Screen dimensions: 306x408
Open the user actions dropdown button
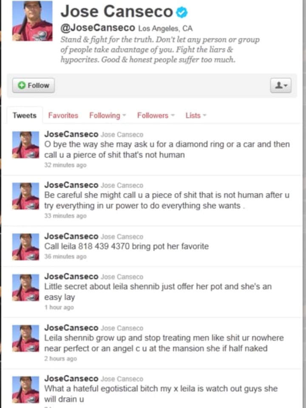coord(281,85)
